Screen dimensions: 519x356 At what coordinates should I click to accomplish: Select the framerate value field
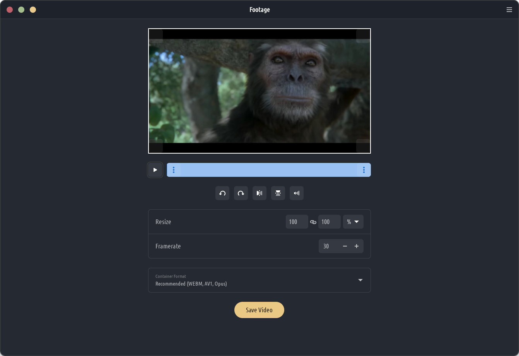pos(328,246)
